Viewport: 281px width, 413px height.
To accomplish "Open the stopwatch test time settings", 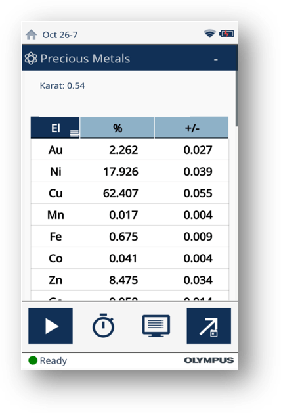I will 103,326.
